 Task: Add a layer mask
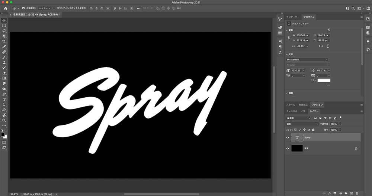point(335,193)
